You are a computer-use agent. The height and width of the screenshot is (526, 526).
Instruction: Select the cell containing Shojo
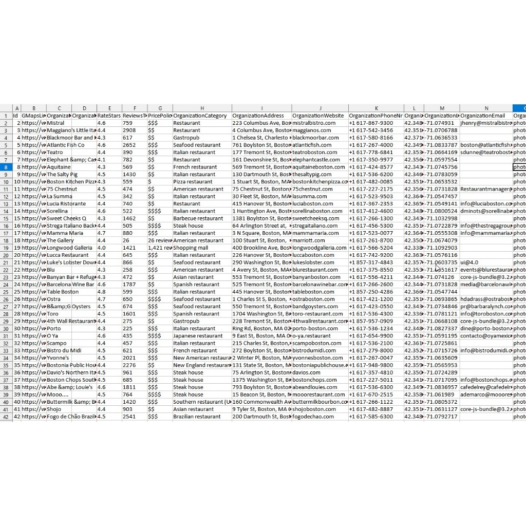(59, 409)
